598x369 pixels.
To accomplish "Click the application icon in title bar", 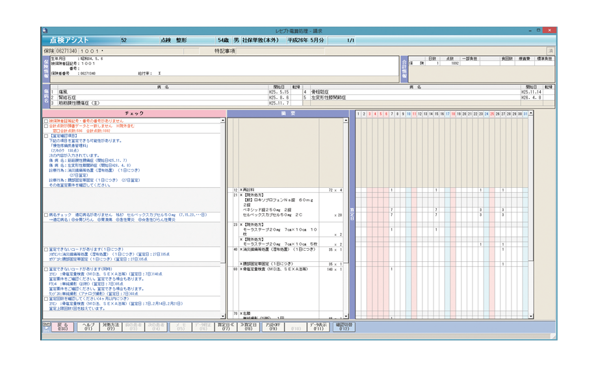I will tap(45, 31).
